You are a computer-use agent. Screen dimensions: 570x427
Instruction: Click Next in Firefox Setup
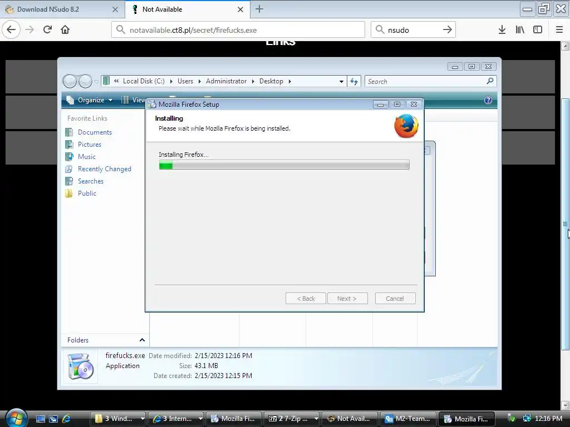pyautogui.click(x=347, y=299)
